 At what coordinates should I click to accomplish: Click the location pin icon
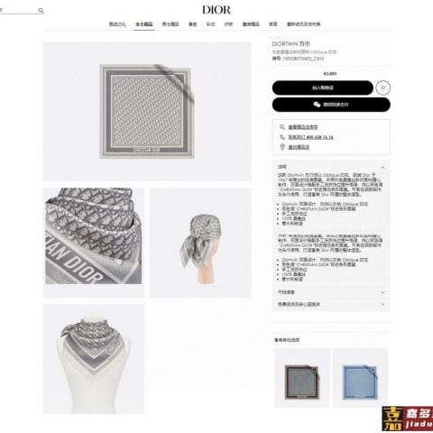[282, 147]
